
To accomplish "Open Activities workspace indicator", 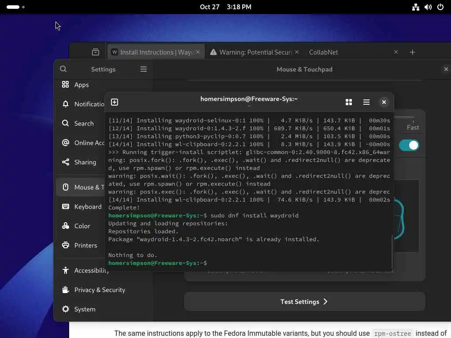I will (x=15, y=7).
